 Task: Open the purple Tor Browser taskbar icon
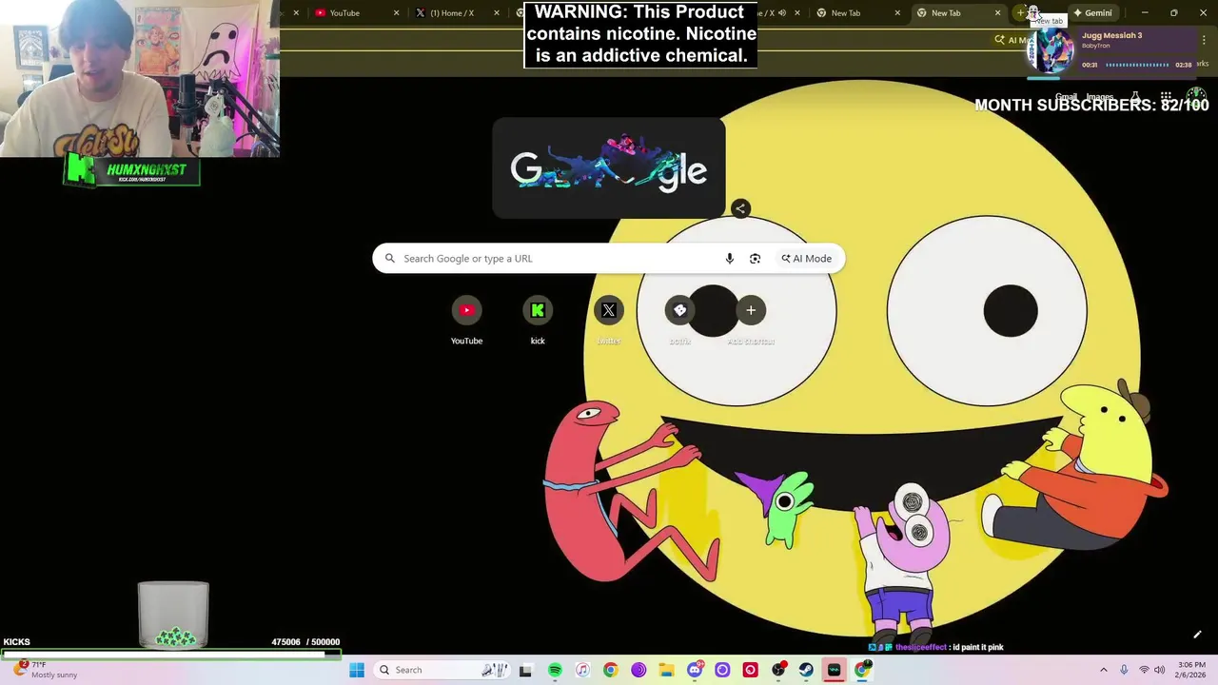click(x=638, y=670)
